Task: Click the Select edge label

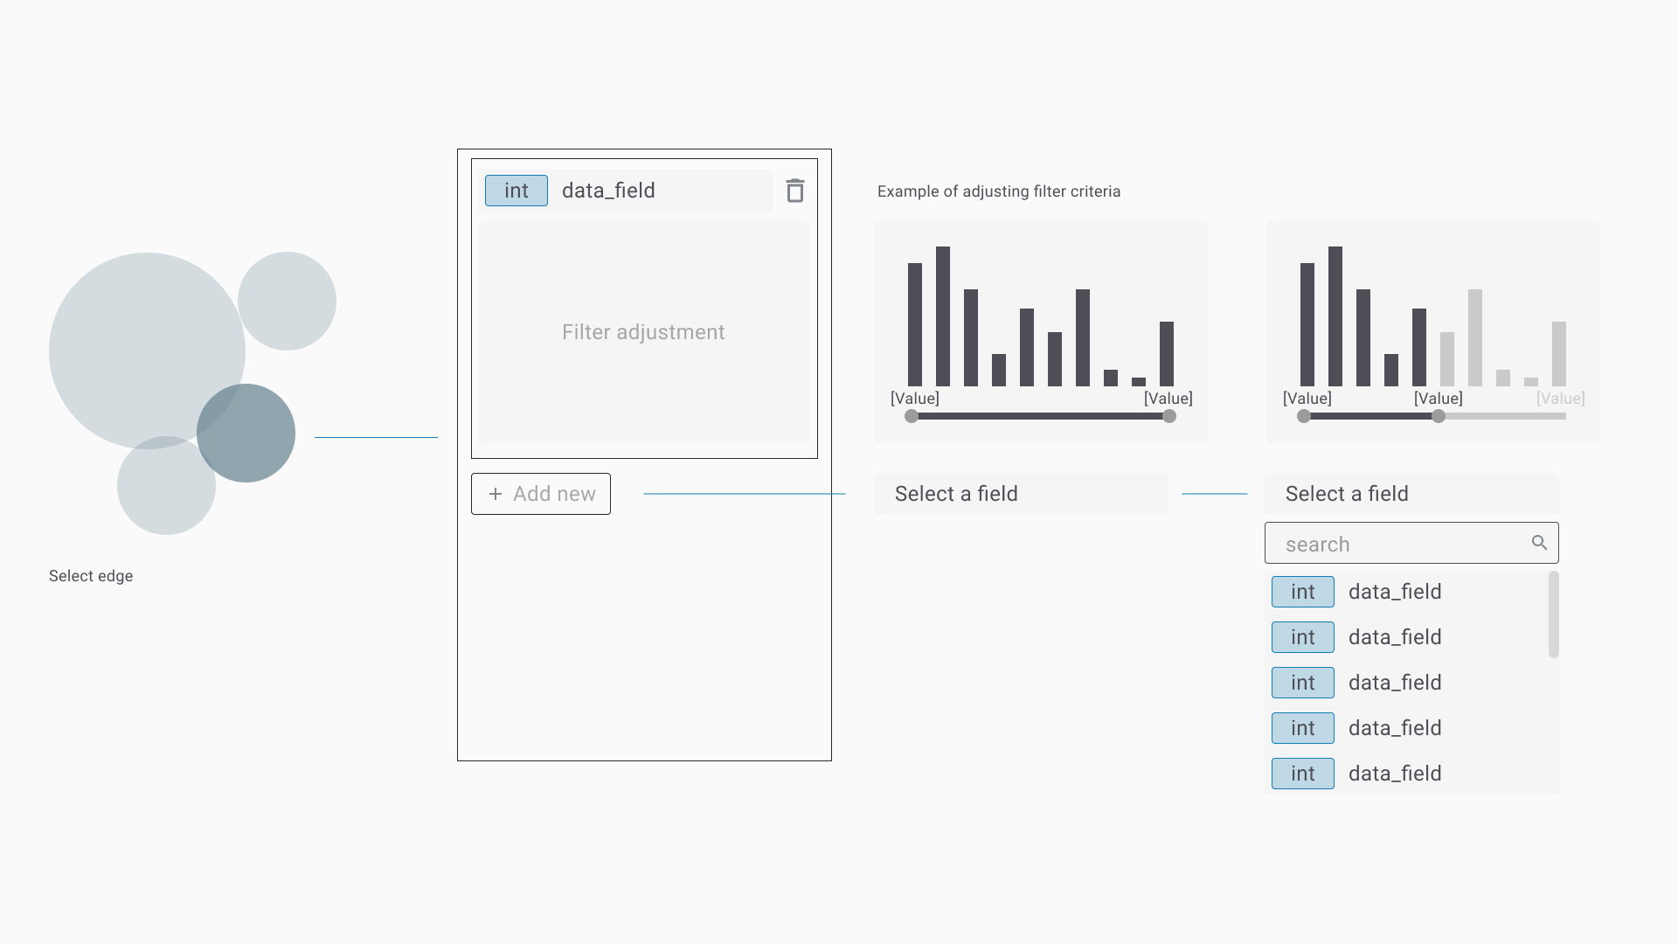Action: click(x=91, y=576)
